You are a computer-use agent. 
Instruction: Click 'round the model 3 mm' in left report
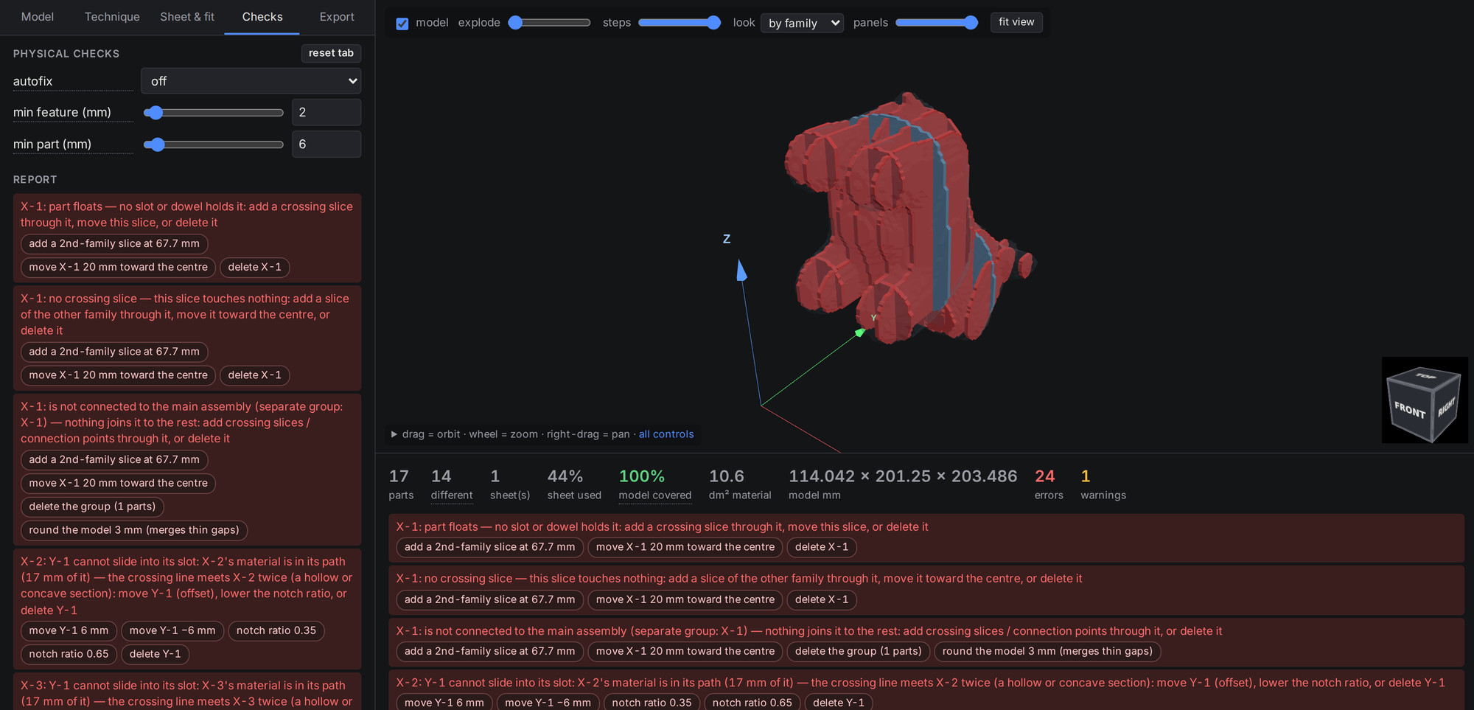[x=134, y=530]
